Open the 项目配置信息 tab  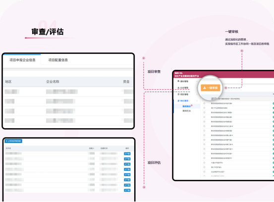(x=58, y=60)
